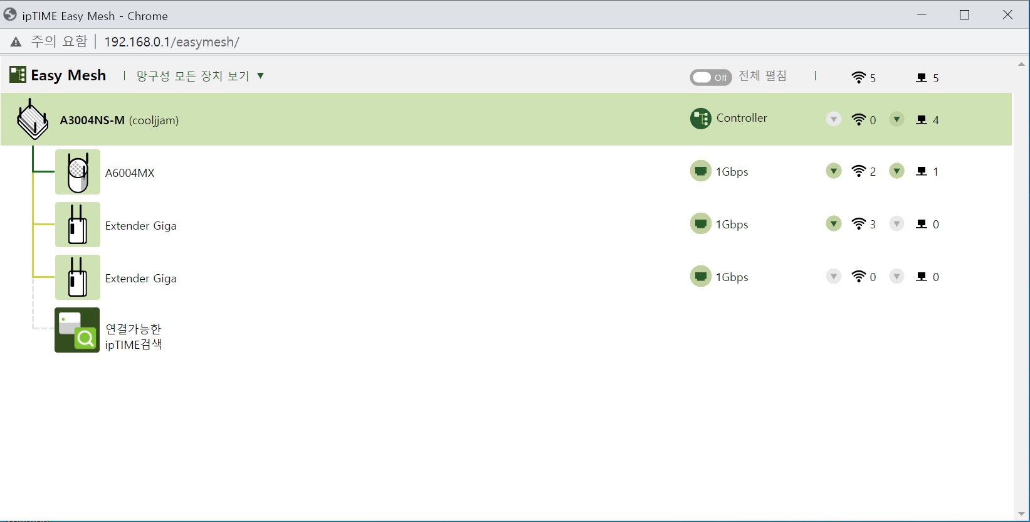Close the ipTIME Easy Mesh window
The height and width of the screenshot is (522, 1030).
coord(1007,14)
